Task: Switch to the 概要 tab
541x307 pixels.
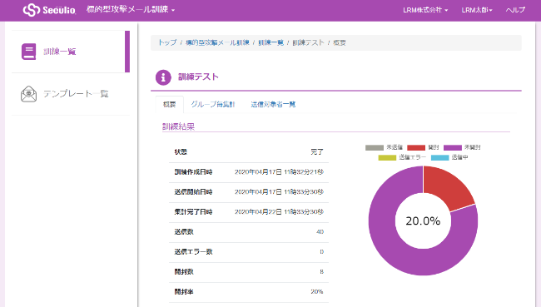Action: pos(170,104)
